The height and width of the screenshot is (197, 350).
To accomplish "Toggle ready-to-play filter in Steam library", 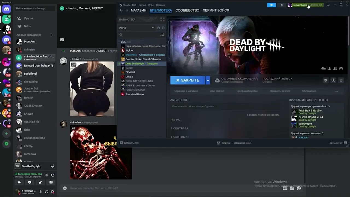I will [163, 28].
